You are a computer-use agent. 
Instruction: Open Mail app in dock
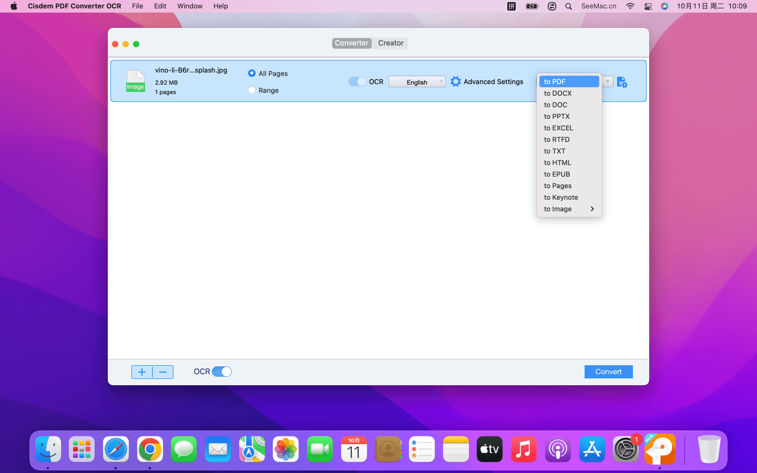coord(218,449)
